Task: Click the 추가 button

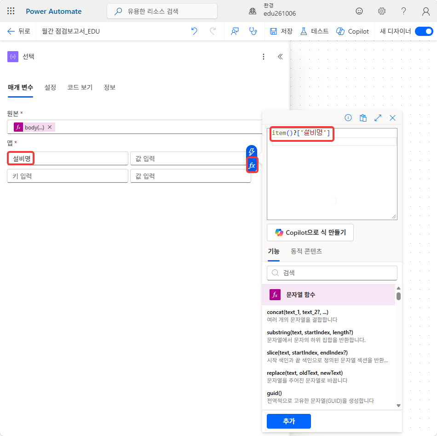Action: [x=289, y=421]
